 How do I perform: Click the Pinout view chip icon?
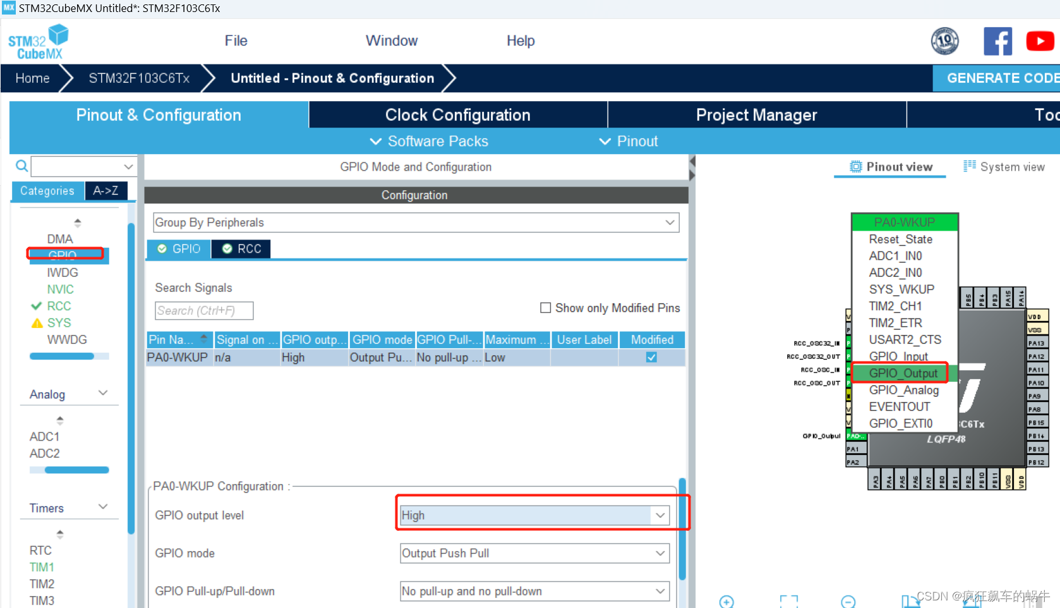(x=856, y=166)
